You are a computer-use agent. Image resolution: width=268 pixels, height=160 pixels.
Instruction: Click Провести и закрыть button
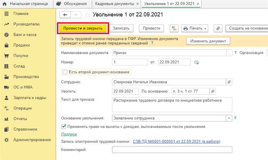click(x=83, y=28)
